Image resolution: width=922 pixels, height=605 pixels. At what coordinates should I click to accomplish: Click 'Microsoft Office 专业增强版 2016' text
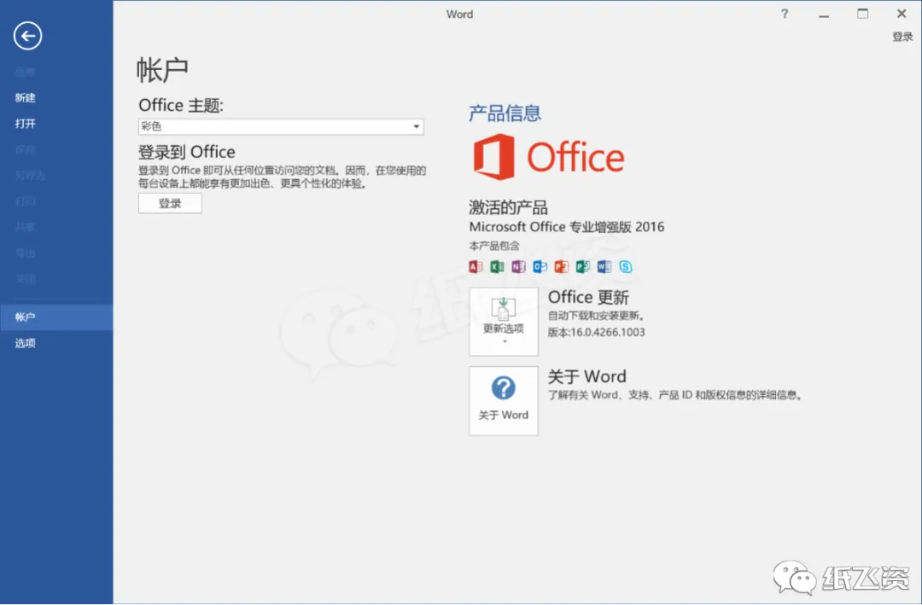[566, 227]
